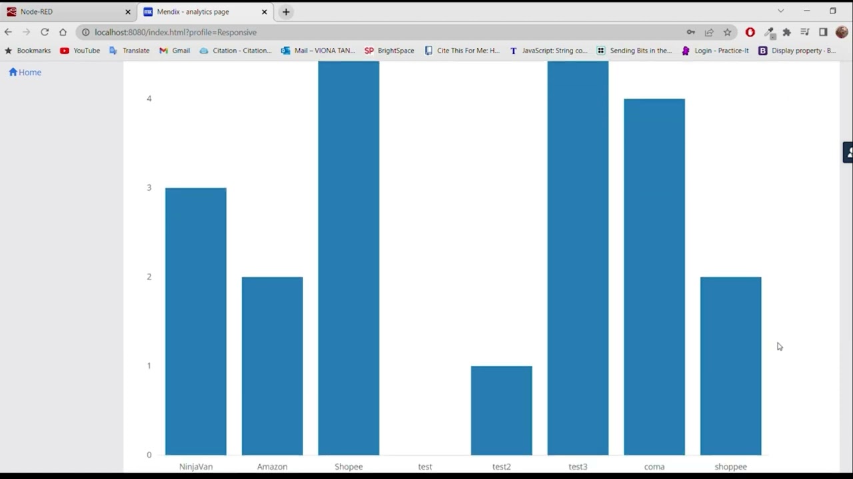Click the shoppee bar in chart
The height and width of the screenshot is (479, 853).
tap(730, 366)
